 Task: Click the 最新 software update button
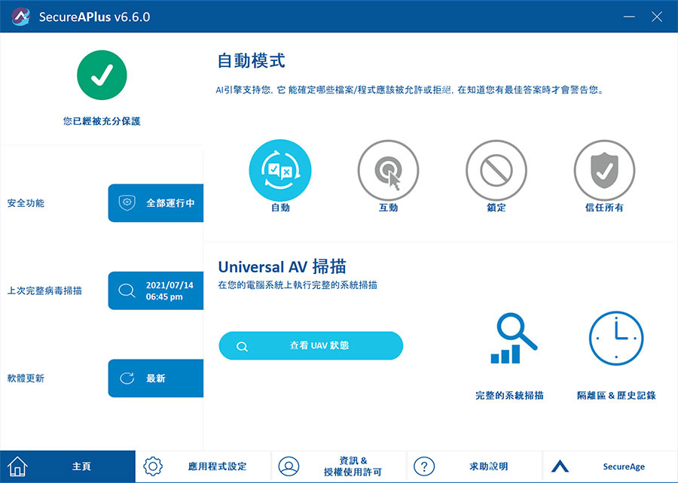click(x=156, y=378)
